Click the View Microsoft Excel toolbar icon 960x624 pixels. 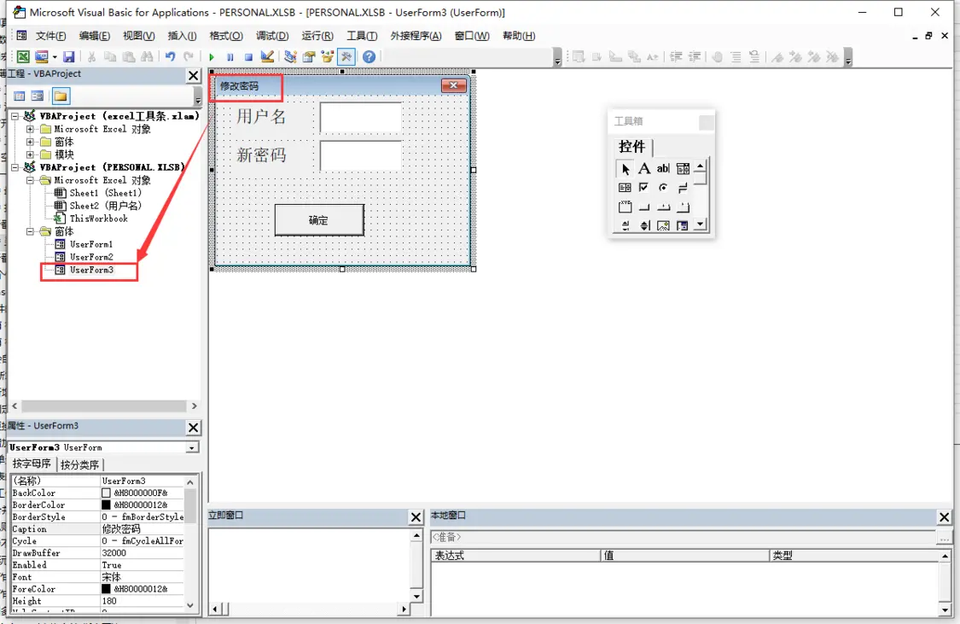coord(23,57)
